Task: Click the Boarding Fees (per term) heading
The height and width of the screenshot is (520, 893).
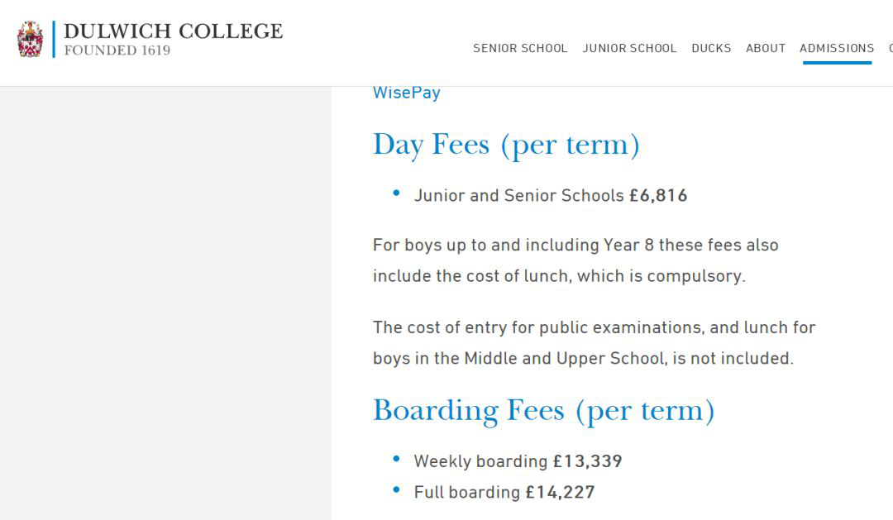Action: click(x=543, y=411)
